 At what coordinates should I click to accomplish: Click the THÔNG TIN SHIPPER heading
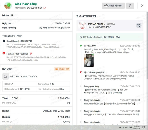click(x=86, y=16)
